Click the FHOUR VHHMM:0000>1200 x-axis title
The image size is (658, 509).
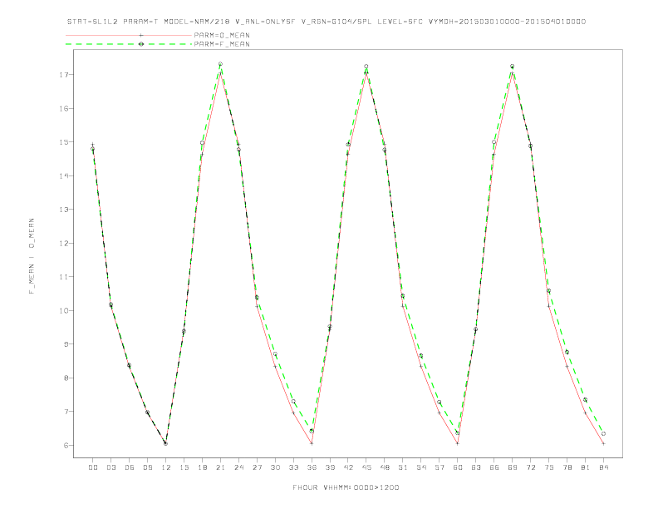click(x=346, y=487)
